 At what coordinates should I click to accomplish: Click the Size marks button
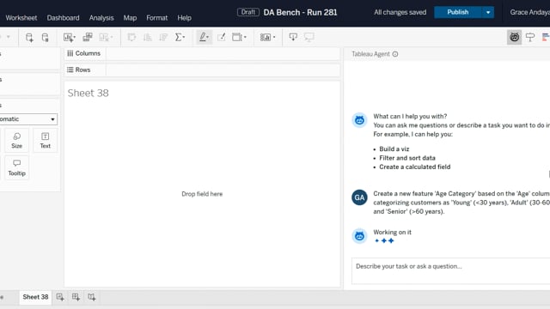click(16, 140)
